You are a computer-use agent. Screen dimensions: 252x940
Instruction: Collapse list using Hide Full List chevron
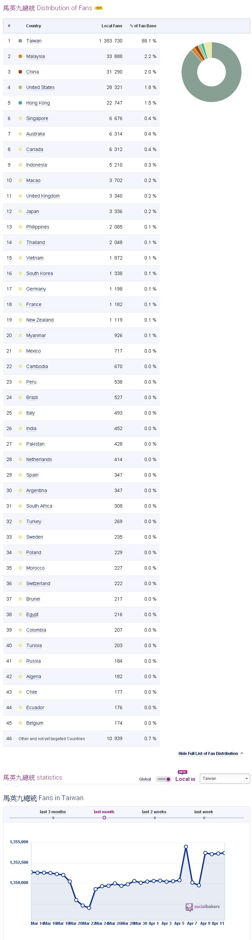(x=242, y=753)
